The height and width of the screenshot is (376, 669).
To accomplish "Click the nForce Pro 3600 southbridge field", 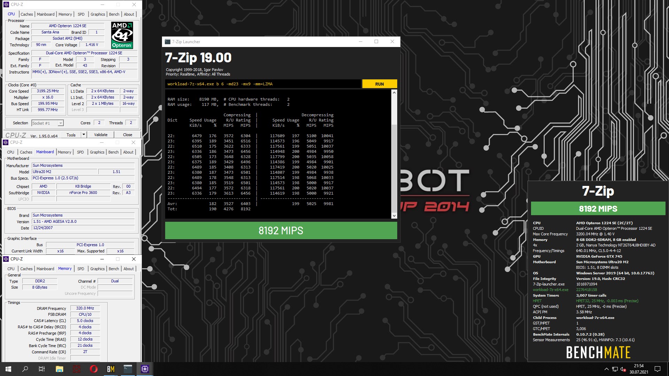I will click(83, 193).
